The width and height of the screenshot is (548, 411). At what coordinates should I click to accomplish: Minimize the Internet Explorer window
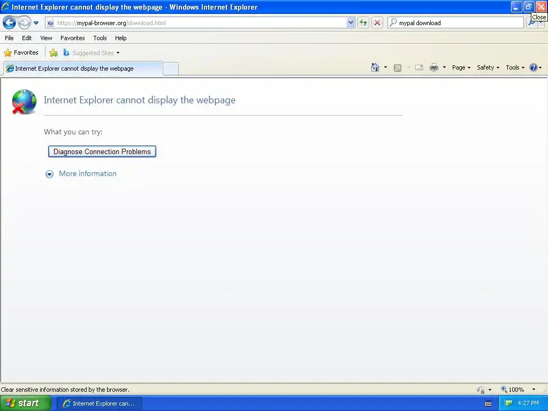point(516,6)
